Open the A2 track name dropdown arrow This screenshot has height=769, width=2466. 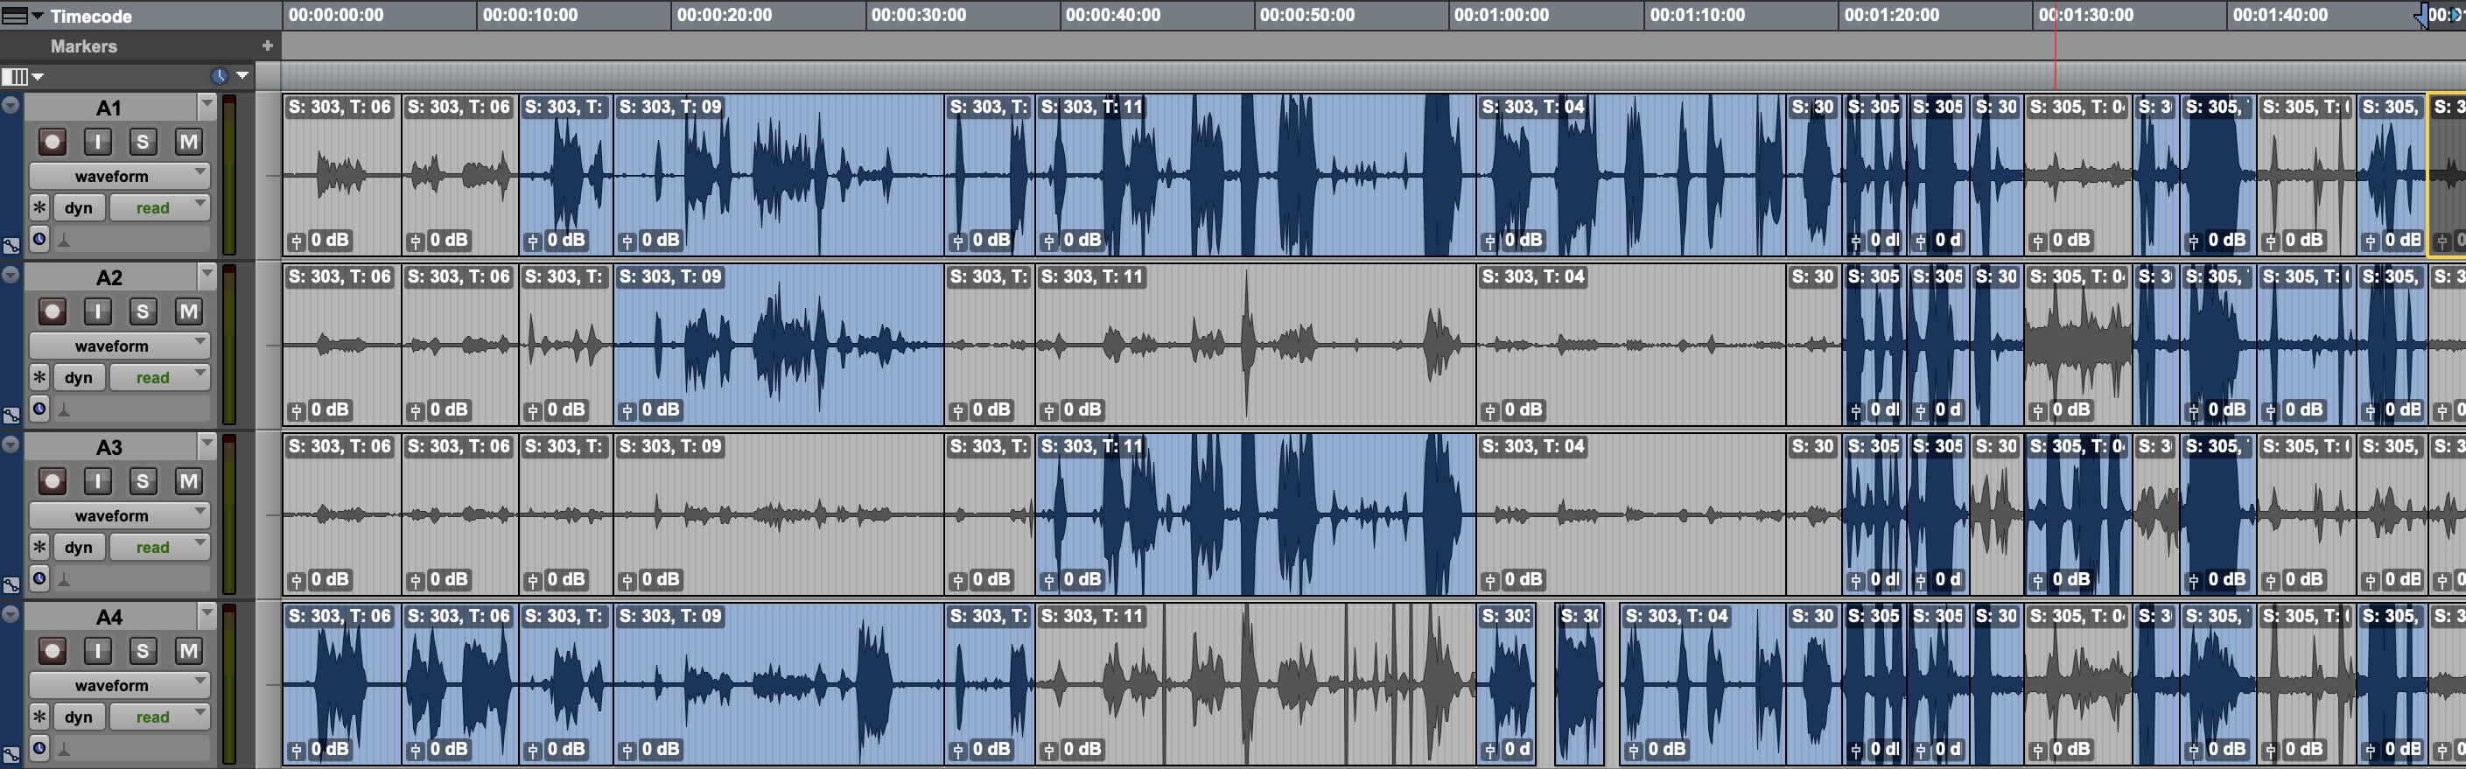pyautogui.click(x=207, y=276)
